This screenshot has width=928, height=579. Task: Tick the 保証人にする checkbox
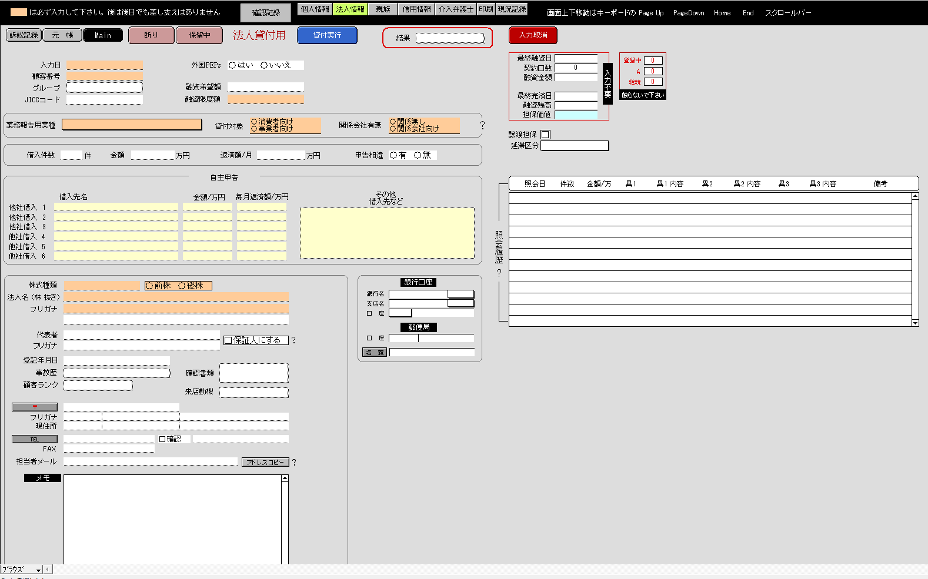pyautogui.click(x=228, y=340)
